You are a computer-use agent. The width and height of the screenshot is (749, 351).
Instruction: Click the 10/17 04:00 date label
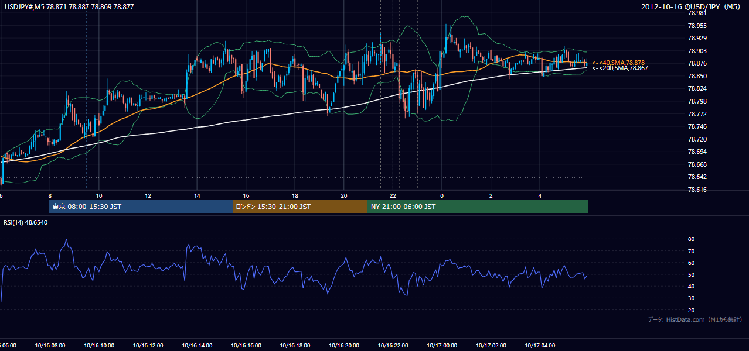540,346
